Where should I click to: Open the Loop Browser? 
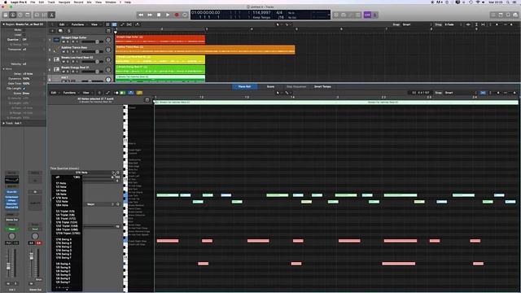coord(508,15)
